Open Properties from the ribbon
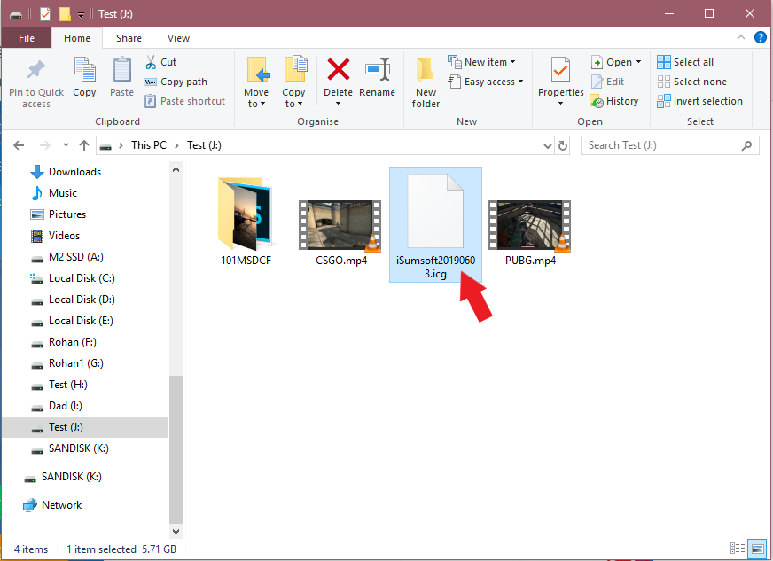Viewport: 773px width, 561px height. click(560, 71)
